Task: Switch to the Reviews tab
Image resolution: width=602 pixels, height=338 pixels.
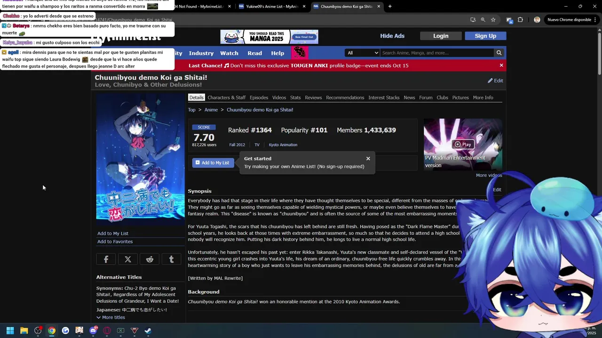Action: 313,98
